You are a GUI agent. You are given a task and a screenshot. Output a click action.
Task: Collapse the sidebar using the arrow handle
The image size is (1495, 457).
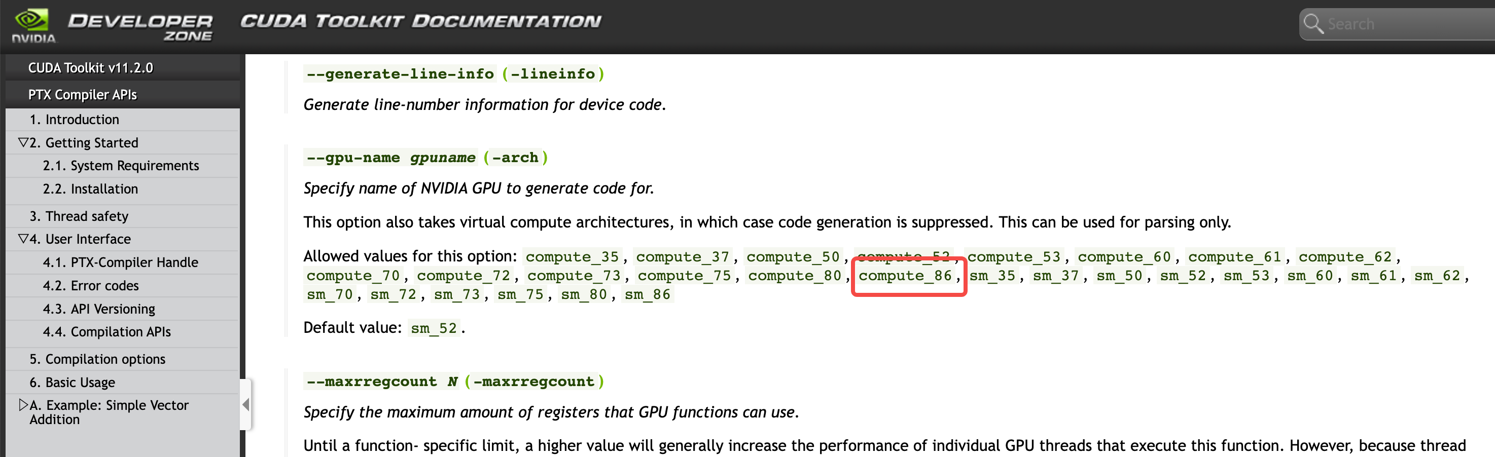[x=246, y=404]
